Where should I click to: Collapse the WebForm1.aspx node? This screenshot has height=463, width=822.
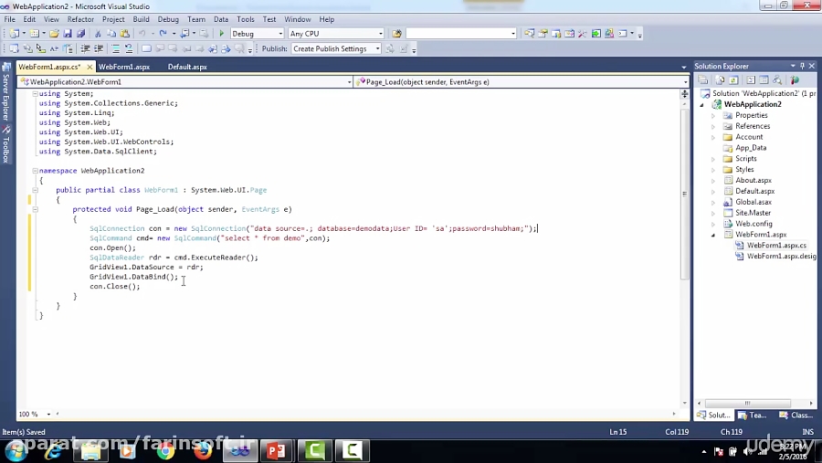pos(713,235)
